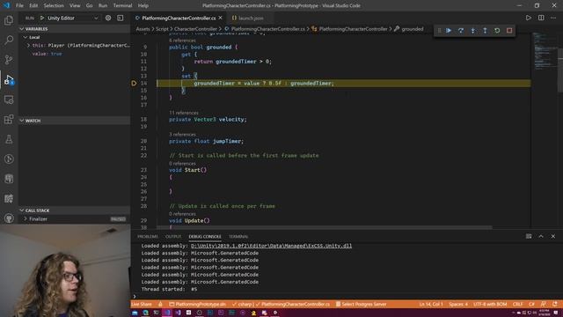Open the Search view in the activity bar
The image size is (563, 317).
tap(9, 40)
